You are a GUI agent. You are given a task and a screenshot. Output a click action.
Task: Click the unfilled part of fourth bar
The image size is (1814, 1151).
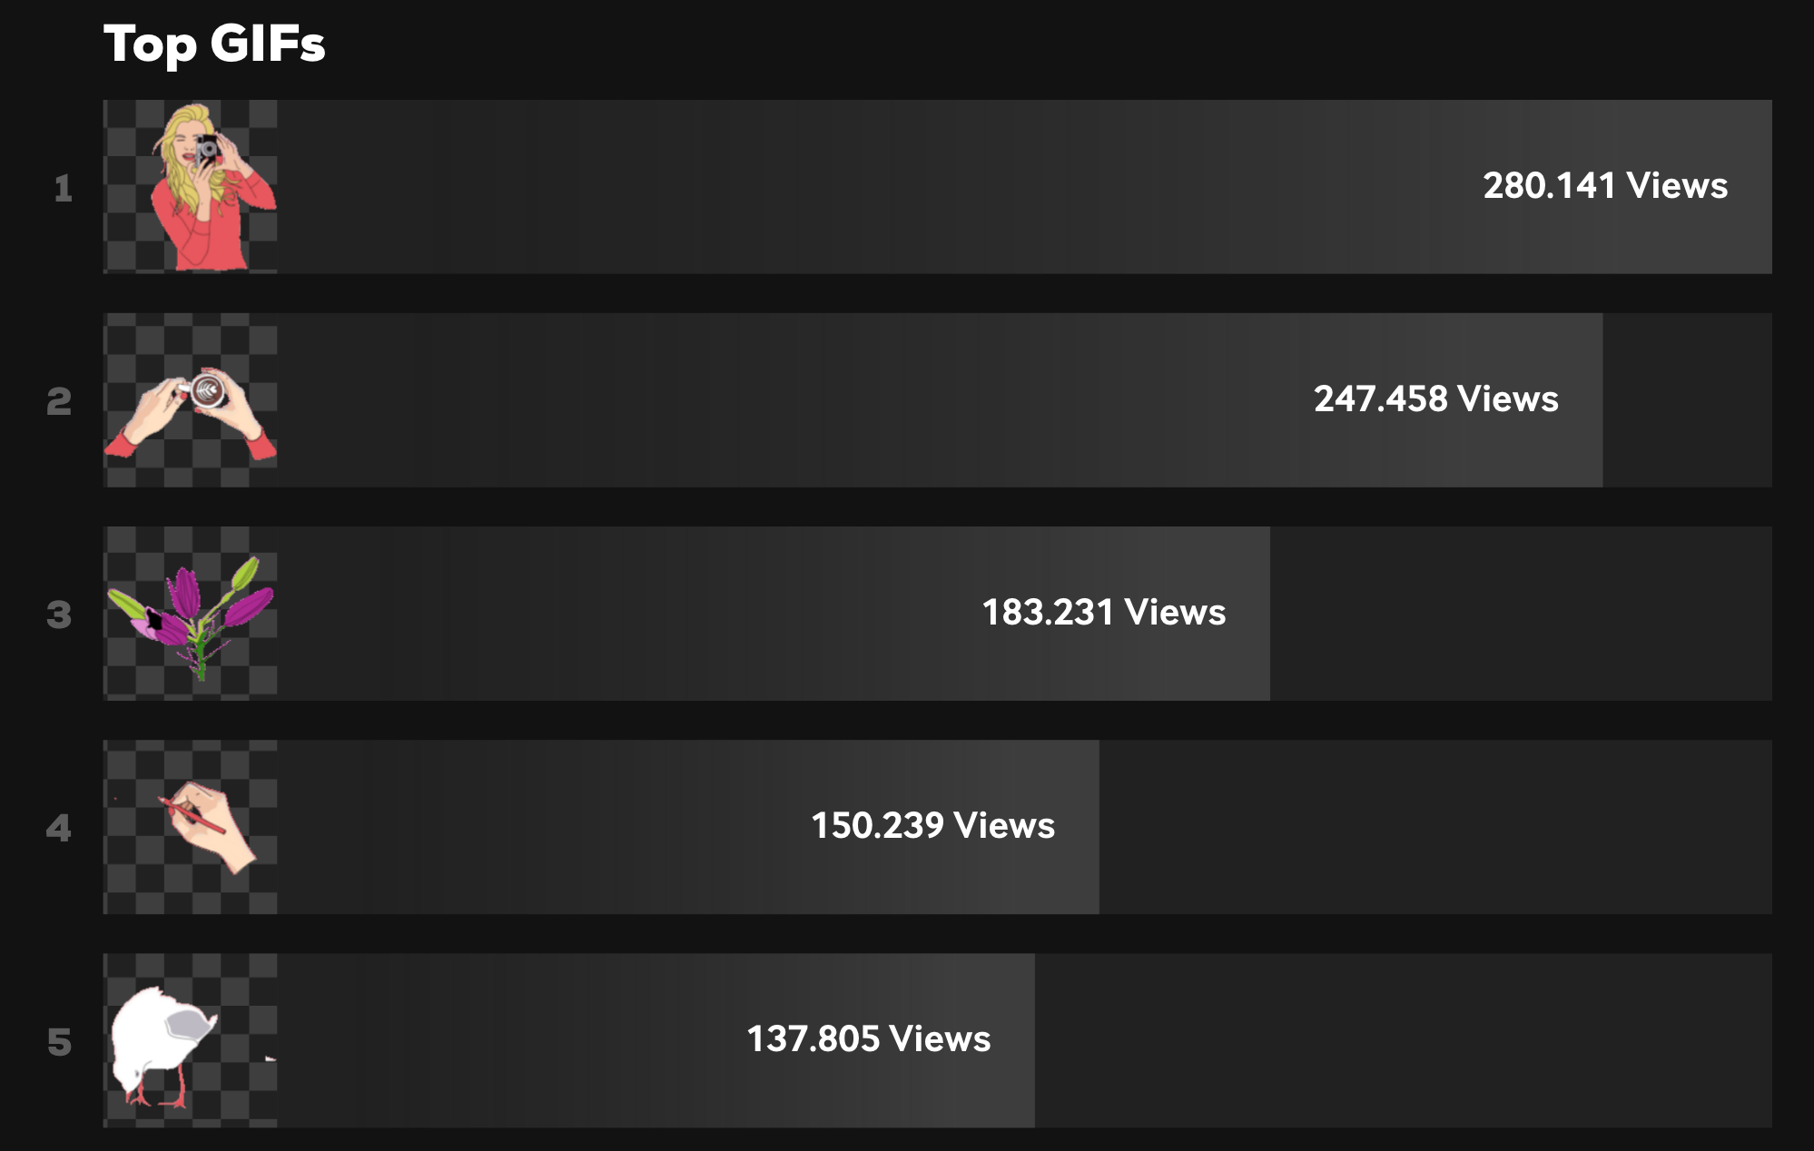(1435, 827)
